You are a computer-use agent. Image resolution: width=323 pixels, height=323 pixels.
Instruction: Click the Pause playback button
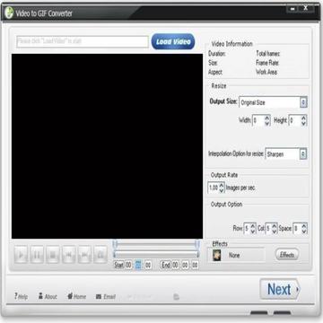tap(37, 255)
